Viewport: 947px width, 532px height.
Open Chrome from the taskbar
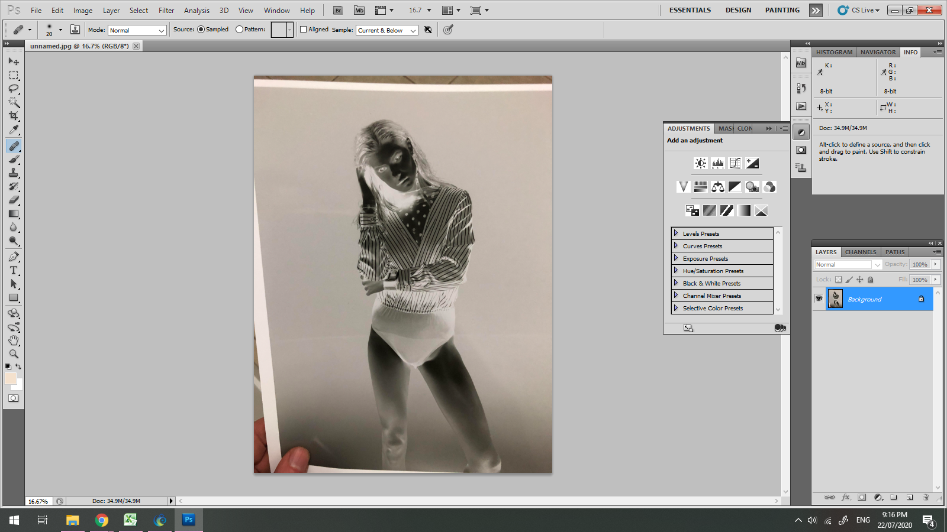click(102, 520)
